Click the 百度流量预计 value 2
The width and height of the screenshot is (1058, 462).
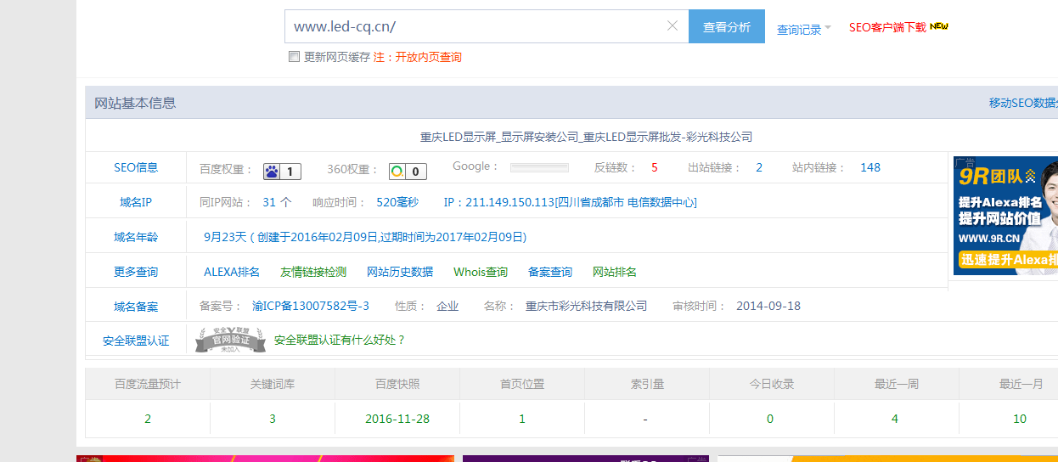148,419
